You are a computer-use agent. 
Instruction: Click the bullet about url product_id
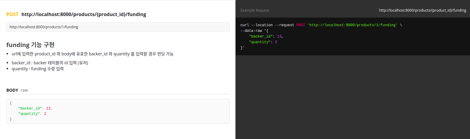point(92,54)
